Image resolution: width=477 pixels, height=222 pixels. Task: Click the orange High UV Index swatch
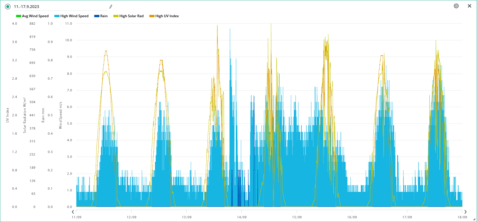pos(152,16)
